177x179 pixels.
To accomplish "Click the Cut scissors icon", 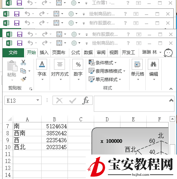I will 23,62.
